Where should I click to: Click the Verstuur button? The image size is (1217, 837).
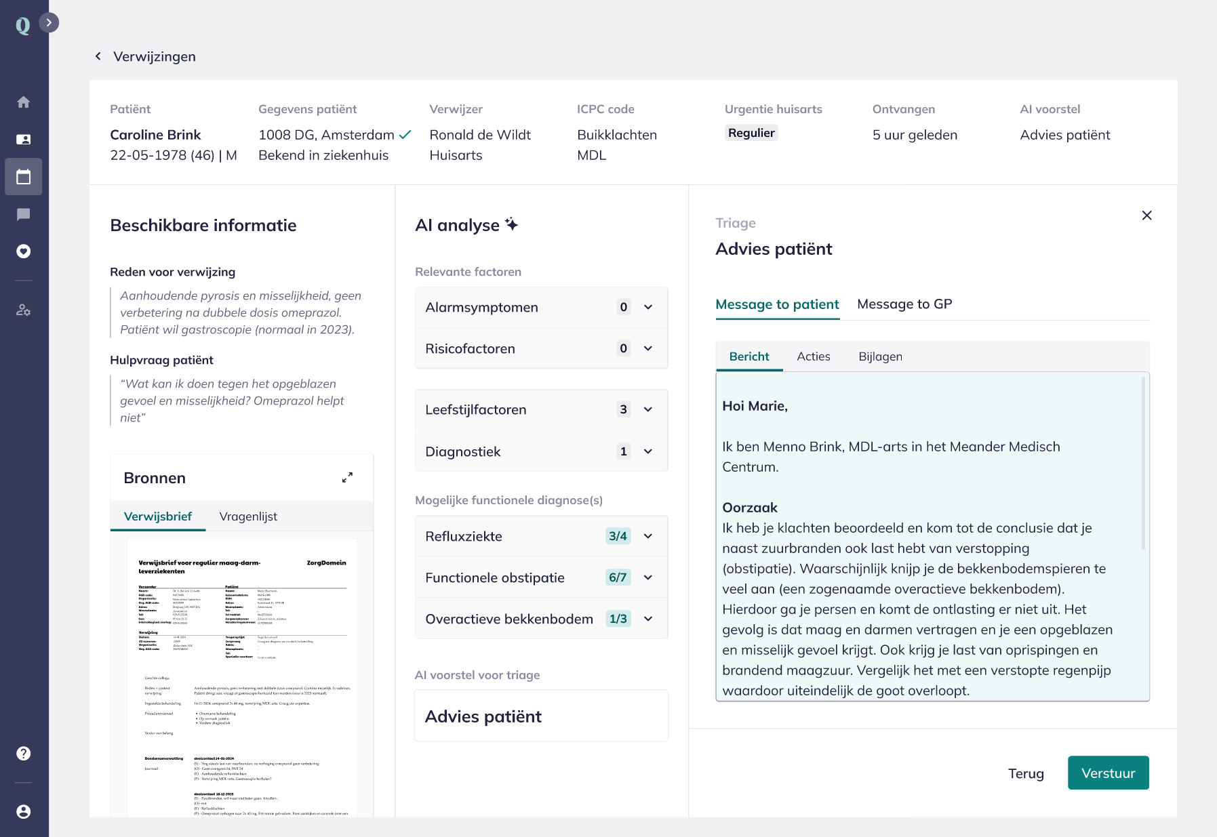tap(1108, 773)
